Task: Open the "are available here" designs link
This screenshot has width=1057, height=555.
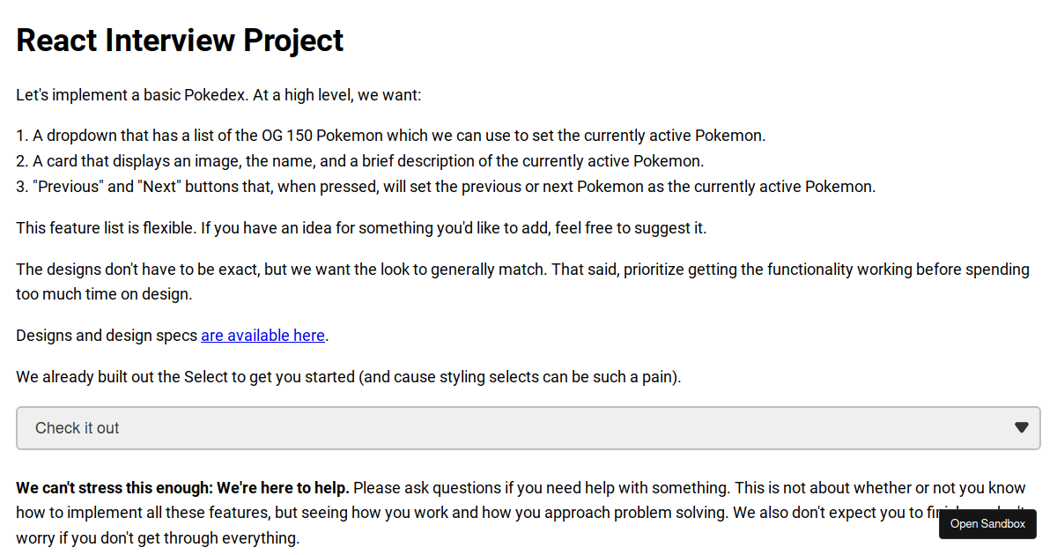Action: click(x=263, y=336)
